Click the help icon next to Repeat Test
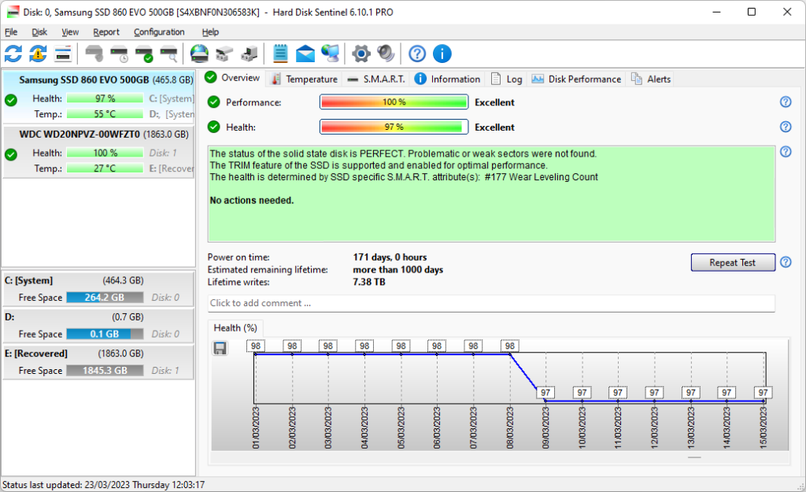806x492 pixels. coord(786,262)
